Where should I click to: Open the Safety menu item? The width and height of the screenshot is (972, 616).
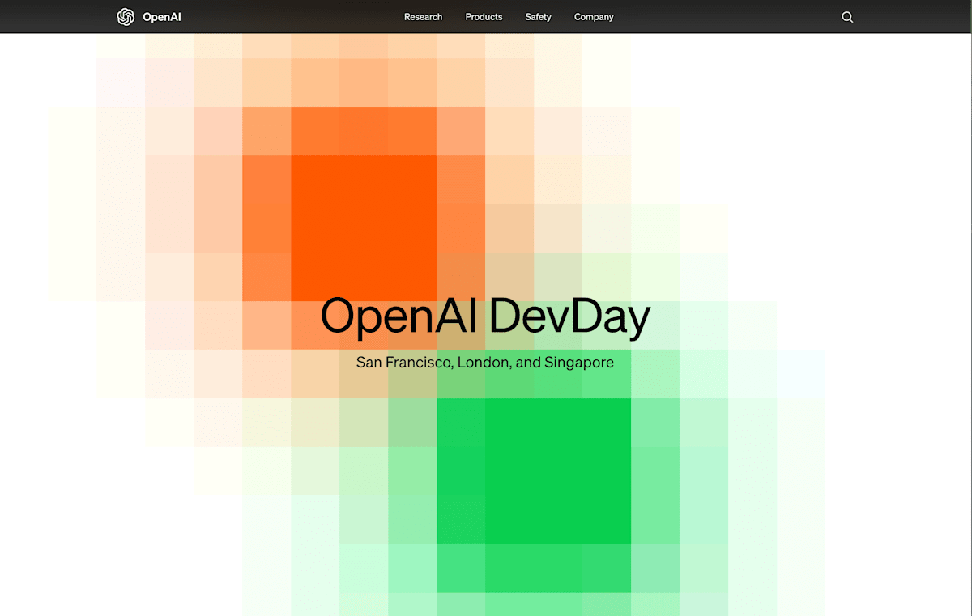pos(538,17)
